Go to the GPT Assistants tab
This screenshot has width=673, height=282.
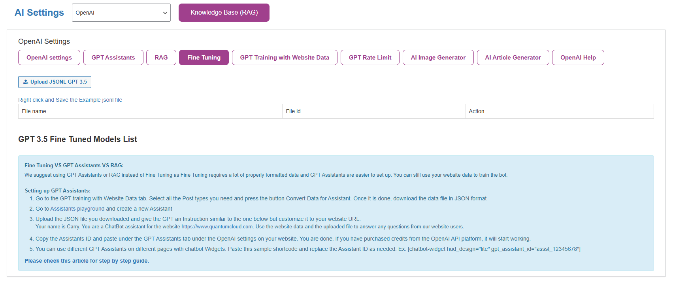click(113, 58)
